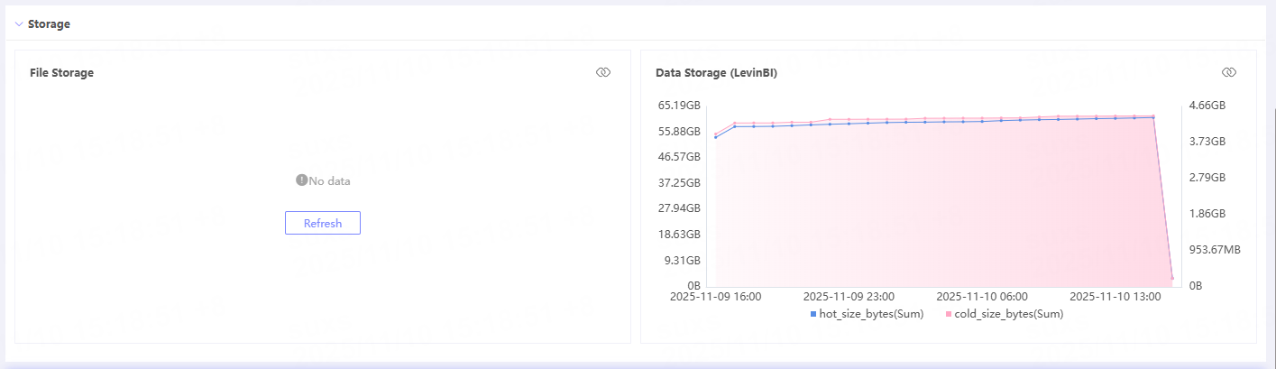Click link icon in Data Storage panel

[x=1228, y=72]
